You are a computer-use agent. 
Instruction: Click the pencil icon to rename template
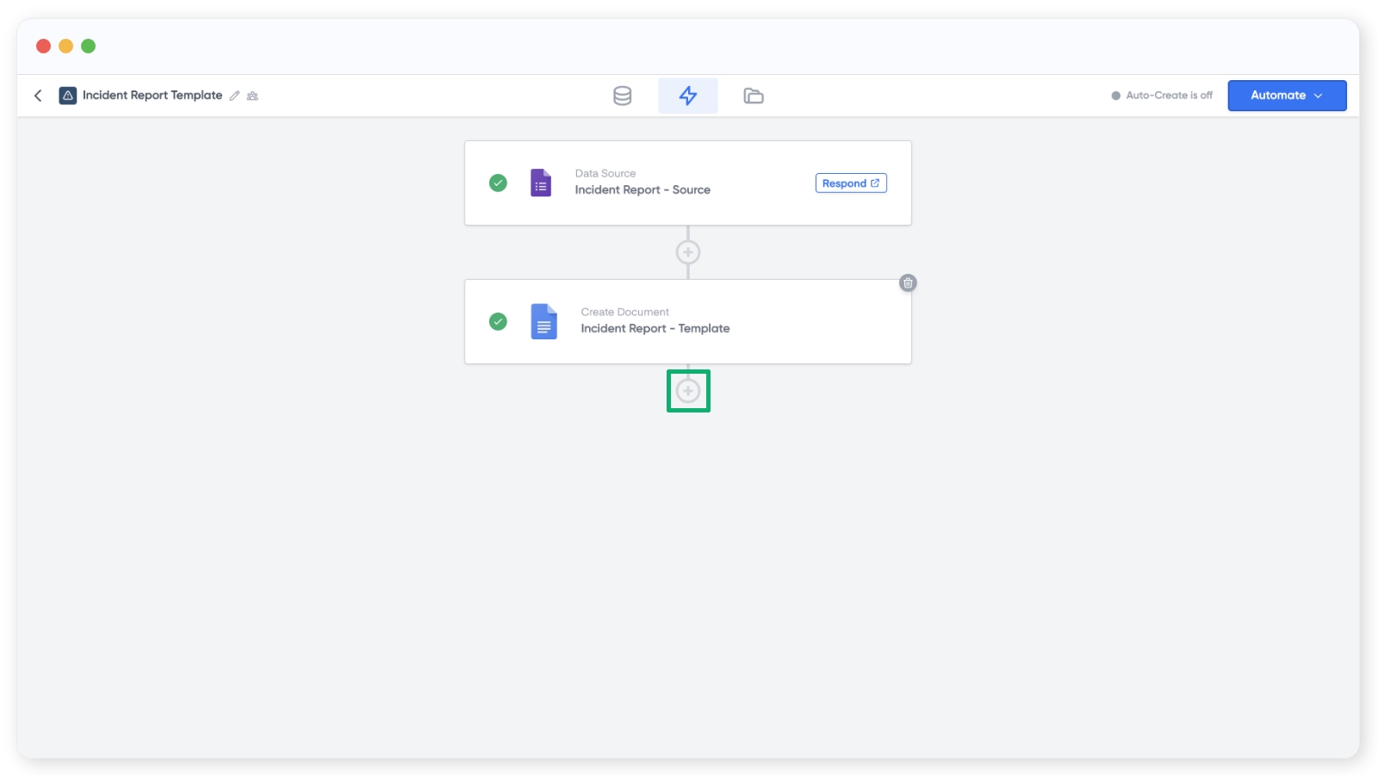click(x=234, y=96)
